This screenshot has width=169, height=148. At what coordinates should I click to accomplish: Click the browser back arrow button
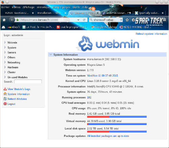click(12, 20)
